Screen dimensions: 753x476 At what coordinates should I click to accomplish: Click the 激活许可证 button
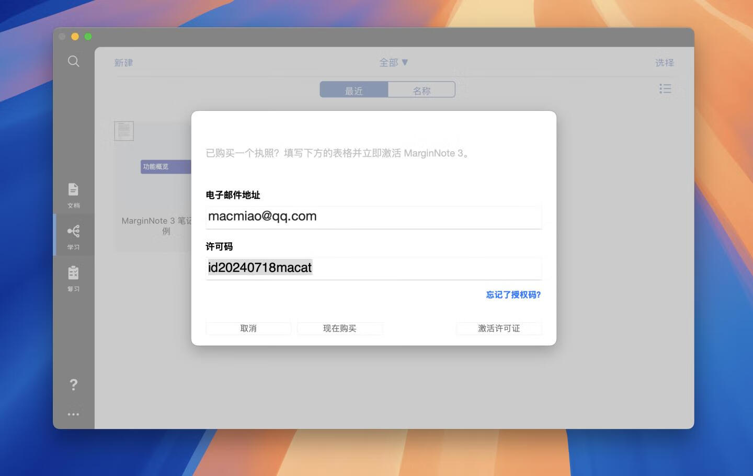click(x=499, y=328)
